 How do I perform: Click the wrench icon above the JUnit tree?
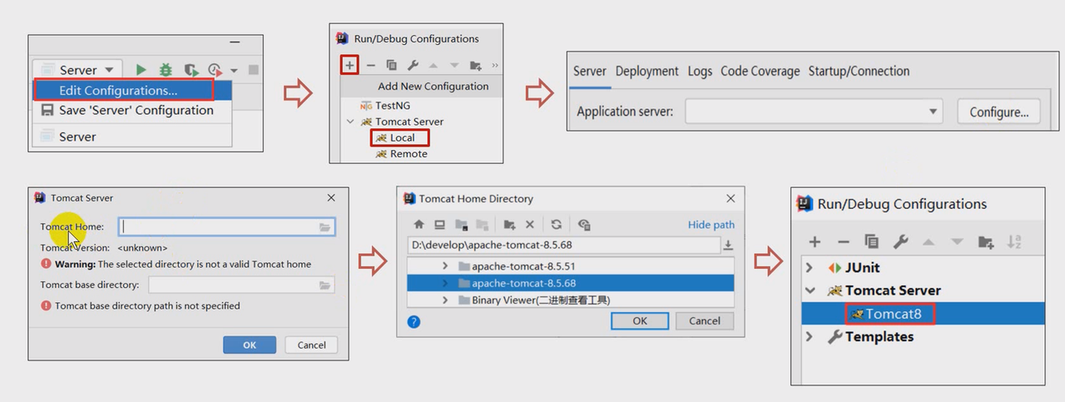(x=900, y=241)
